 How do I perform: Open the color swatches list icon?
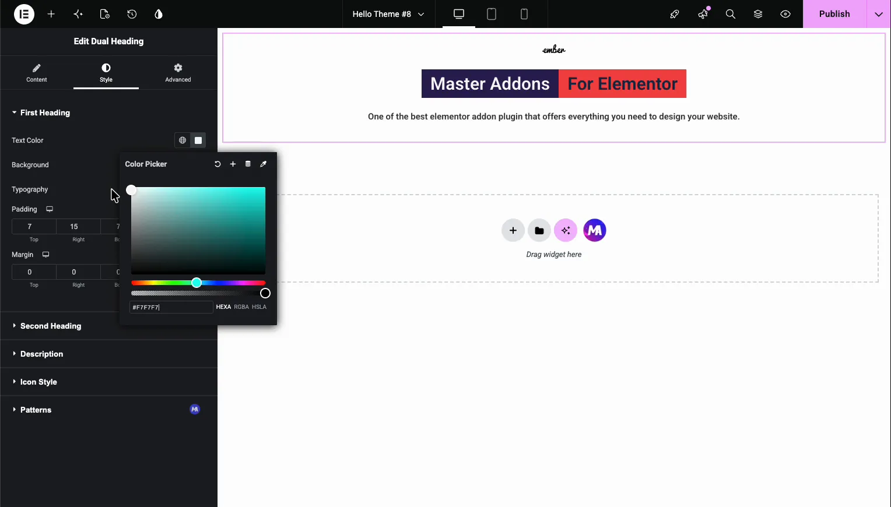tap(248, 164)
